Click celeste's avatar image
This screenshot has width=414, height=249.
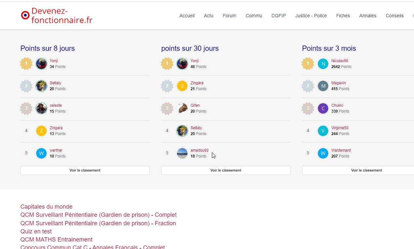[41, 108]
